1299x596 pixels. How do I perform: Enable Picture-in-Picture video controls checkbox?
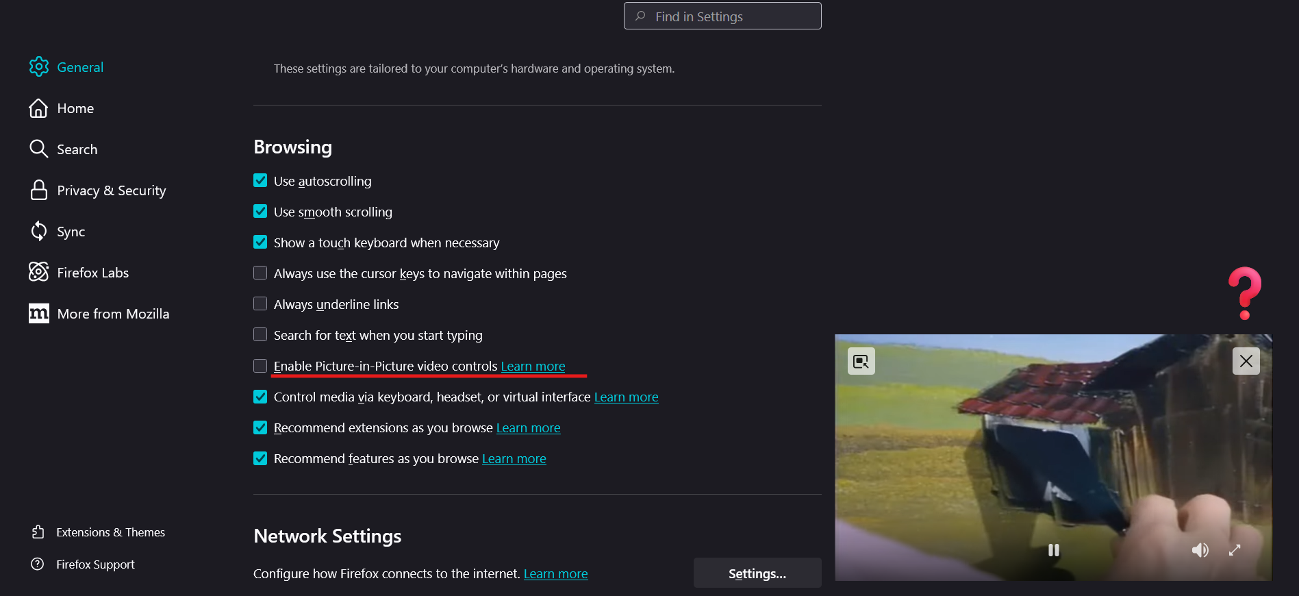pyautogui.click(x=260, y=366)
